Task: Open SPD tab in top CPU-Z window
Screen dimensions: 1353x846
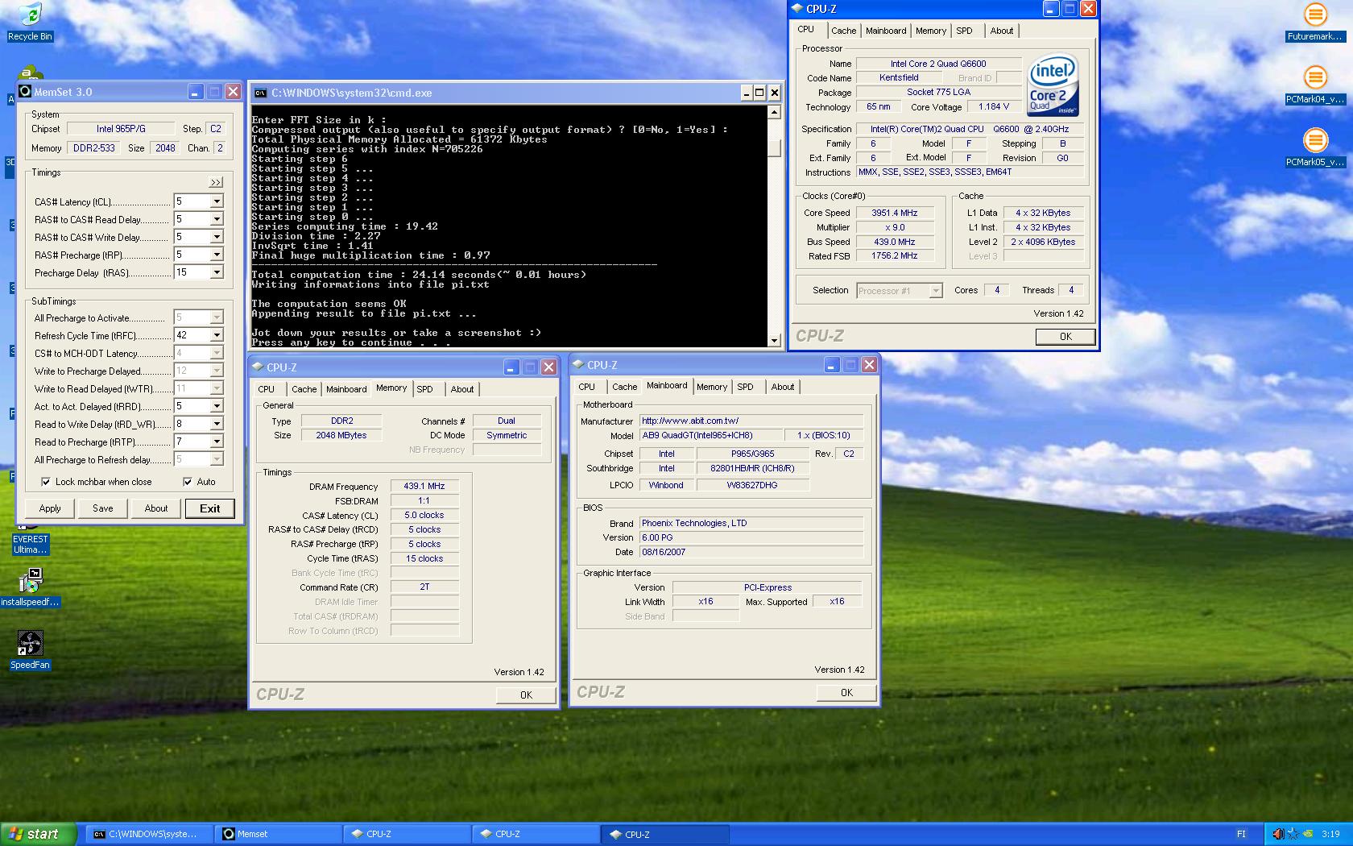Action: coord(964,31)
